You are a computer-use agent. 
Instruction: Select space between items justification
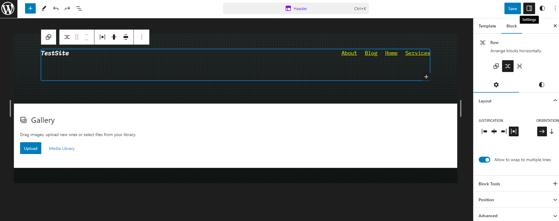(514, 131)
